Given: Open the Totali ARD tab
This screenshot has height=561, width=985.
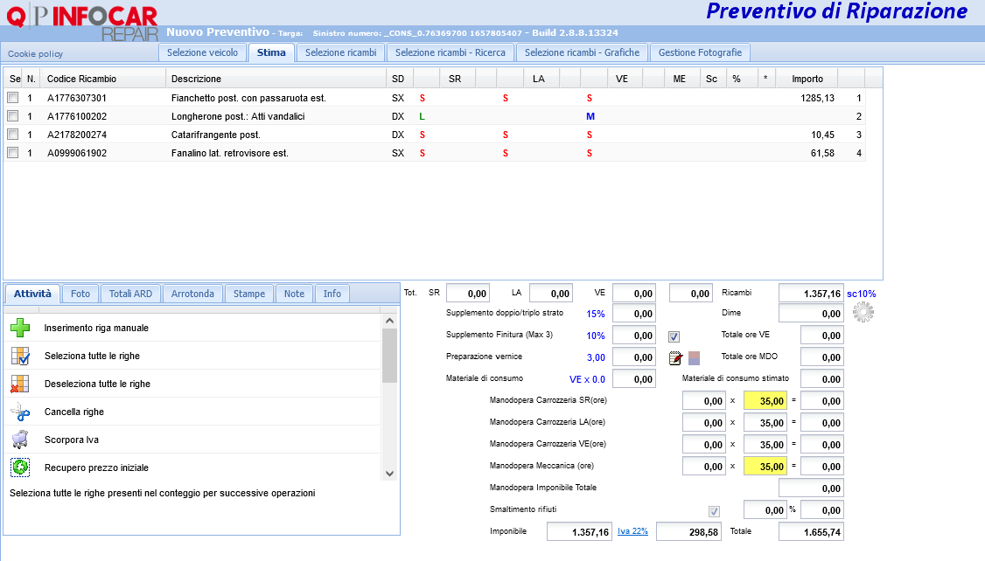Looking at the screenshot, I should (x=130, y=294).
